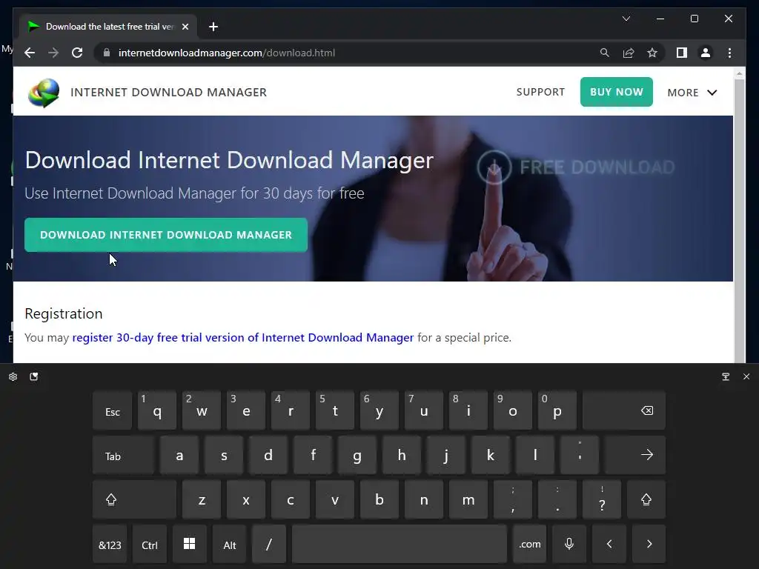Tap the e key

246,411
